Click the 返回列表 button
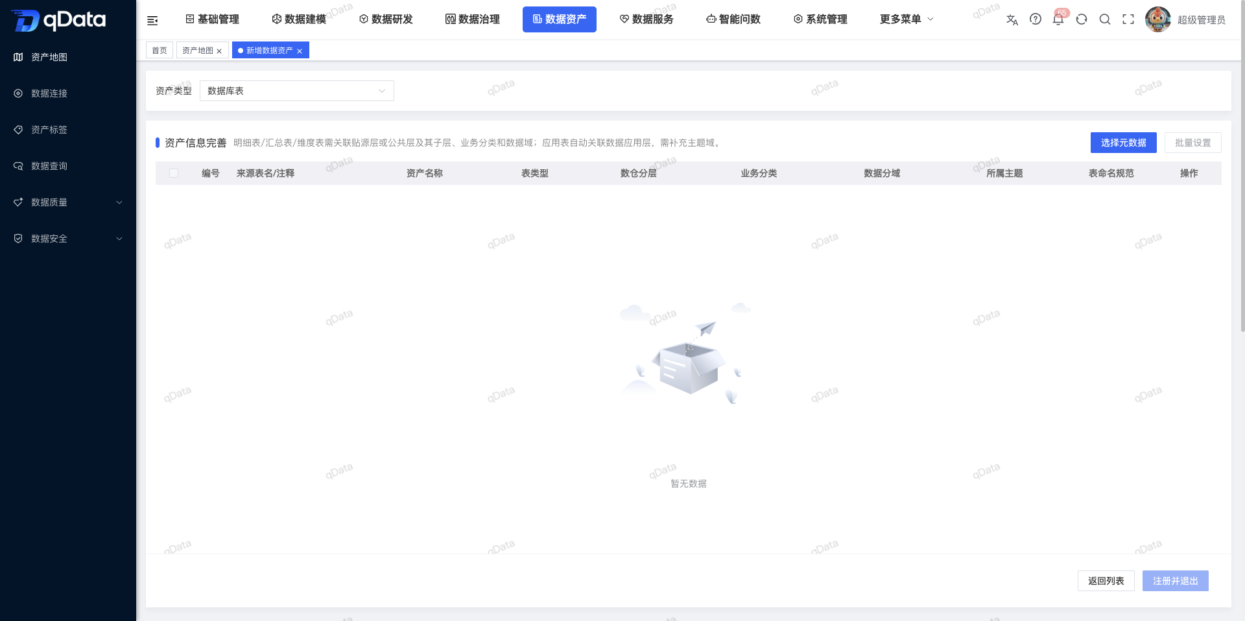 coord(1106,581)
